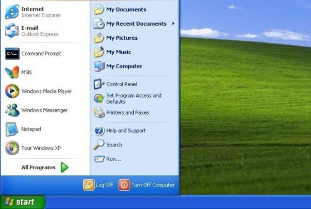The width and height of the screenshot is (311, 209).
Task: Open My Documents folder
Action: point(126,10)
